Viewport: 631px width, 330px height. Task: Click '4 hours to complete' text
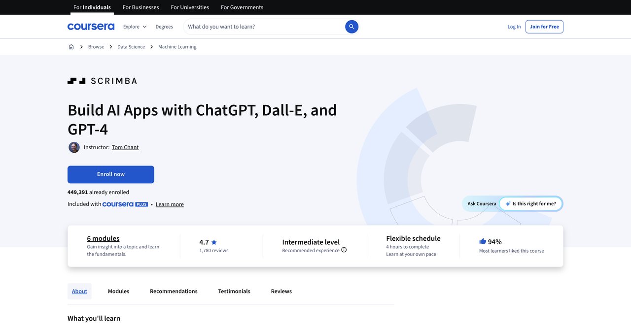click(x=408, y=247)
